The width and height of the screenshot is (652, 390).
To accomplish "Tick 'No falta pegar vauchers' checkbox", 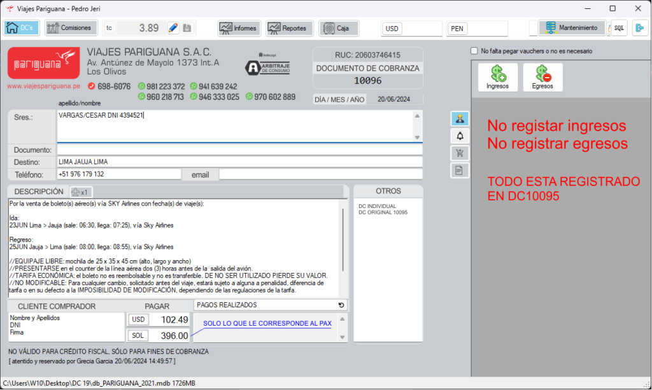I will (474, 51).
